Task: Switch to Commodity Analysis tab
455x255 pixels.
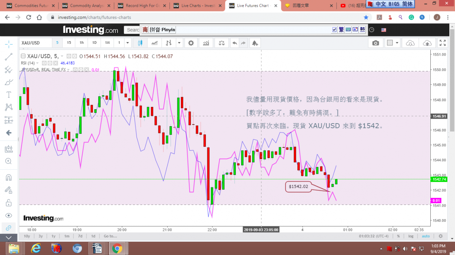Action: click(x=86, y=6)
